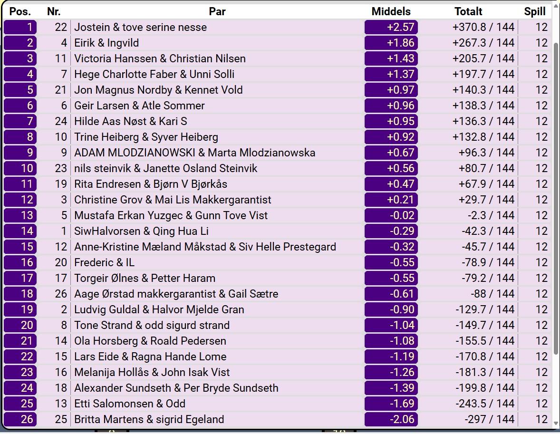Click the -2.06 Middels score badge

coord(391,419)
